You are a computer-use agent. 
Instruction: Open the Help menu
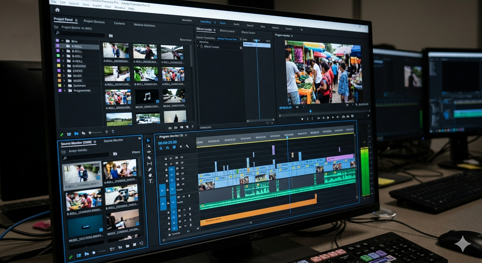coord(131,9)
